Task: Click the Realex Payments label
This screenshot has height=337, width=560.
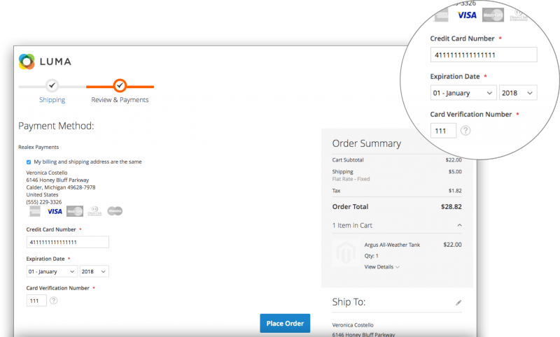Action: [38, 147]
